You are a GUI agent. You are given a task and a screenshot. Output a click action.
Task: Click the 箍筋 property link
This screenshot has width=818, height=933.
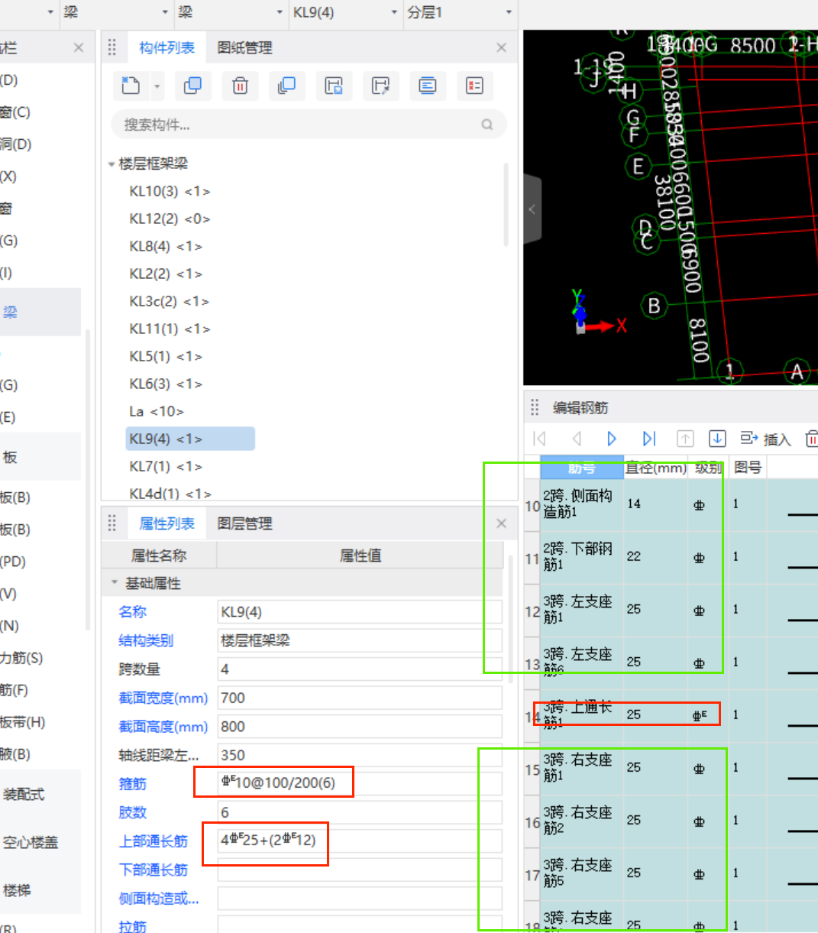pyautogui.click(x=132, y=784)
